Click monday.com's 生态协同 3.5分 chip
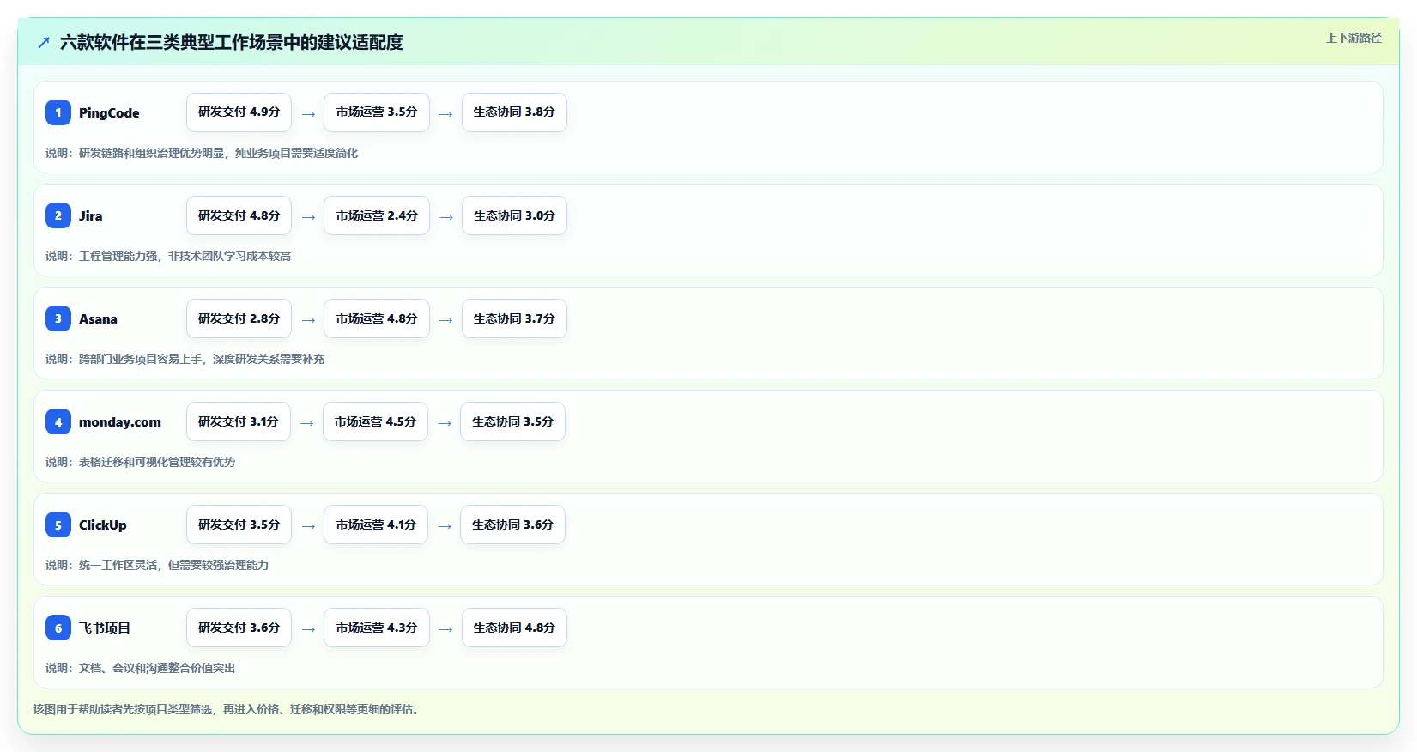 (512, 421)
